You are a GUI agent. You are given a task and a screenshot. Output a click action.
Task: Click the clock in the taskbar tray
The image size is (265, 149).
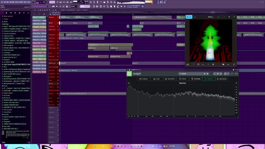172,146
